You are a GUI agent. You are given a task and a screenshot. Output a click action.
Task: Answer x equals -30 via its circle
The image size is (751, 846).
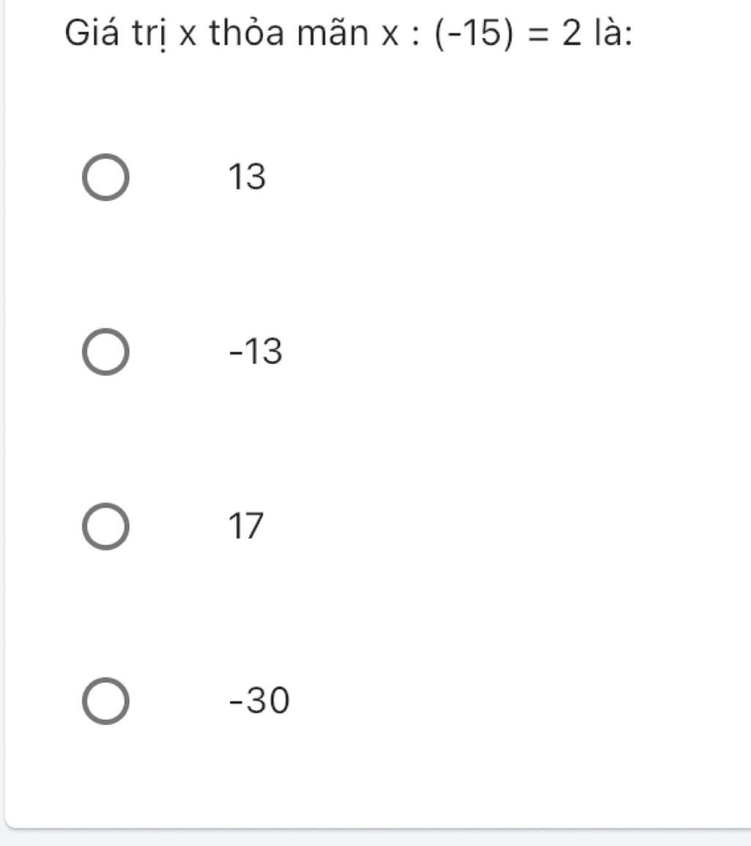(x=106, y=701)
